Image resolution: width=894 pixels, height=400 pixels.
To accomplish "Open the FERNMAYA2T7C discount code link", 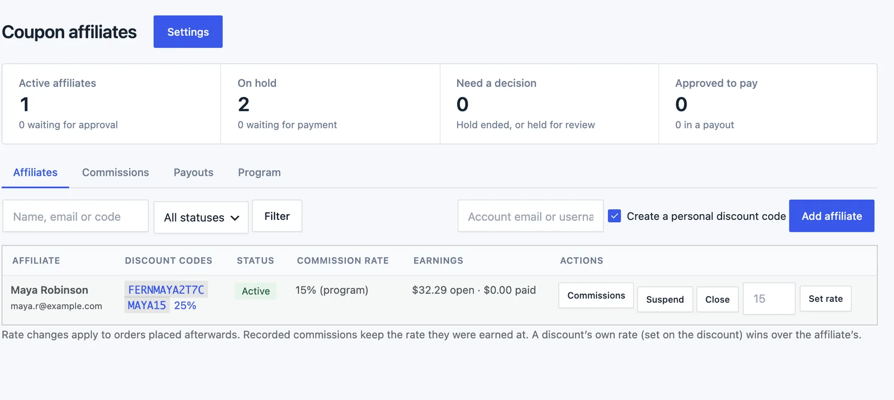I will (x=166, y=290).
